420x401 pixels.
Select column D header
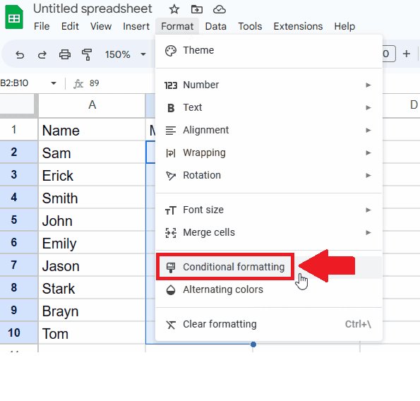(x=401, y=105)
